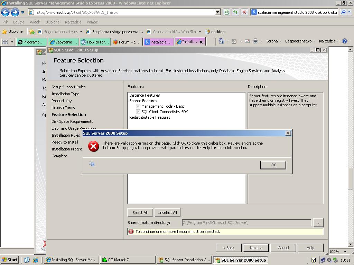The width and height of the screenshot is (354, 265).
Task: Click the search magnifier icon
Action: (343, 12)
